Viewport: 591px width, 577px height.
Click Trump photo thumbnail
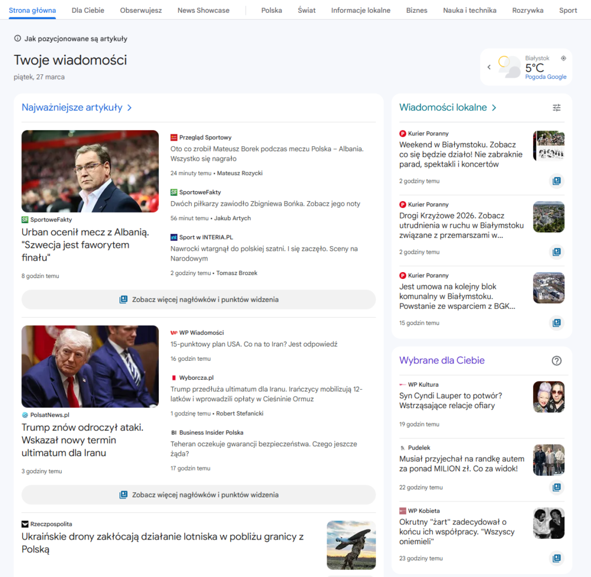tap(90, 367)
